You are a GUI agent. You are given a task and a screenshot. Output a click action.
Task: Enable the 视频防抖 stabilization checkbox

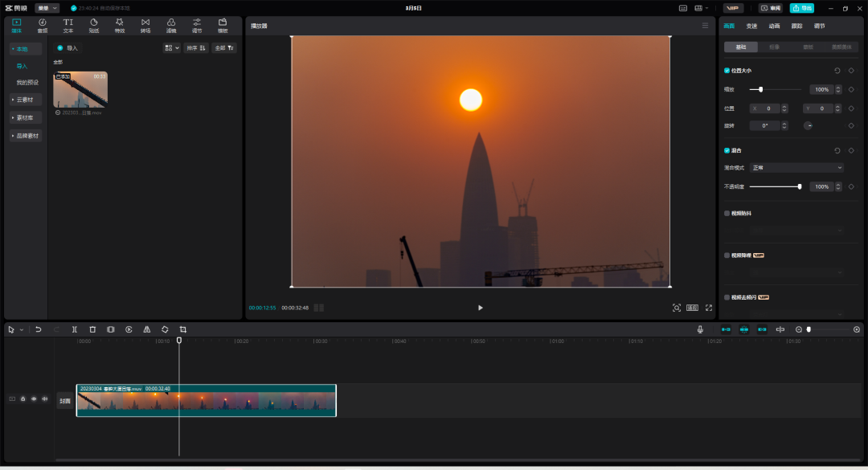tap(727, 214)
